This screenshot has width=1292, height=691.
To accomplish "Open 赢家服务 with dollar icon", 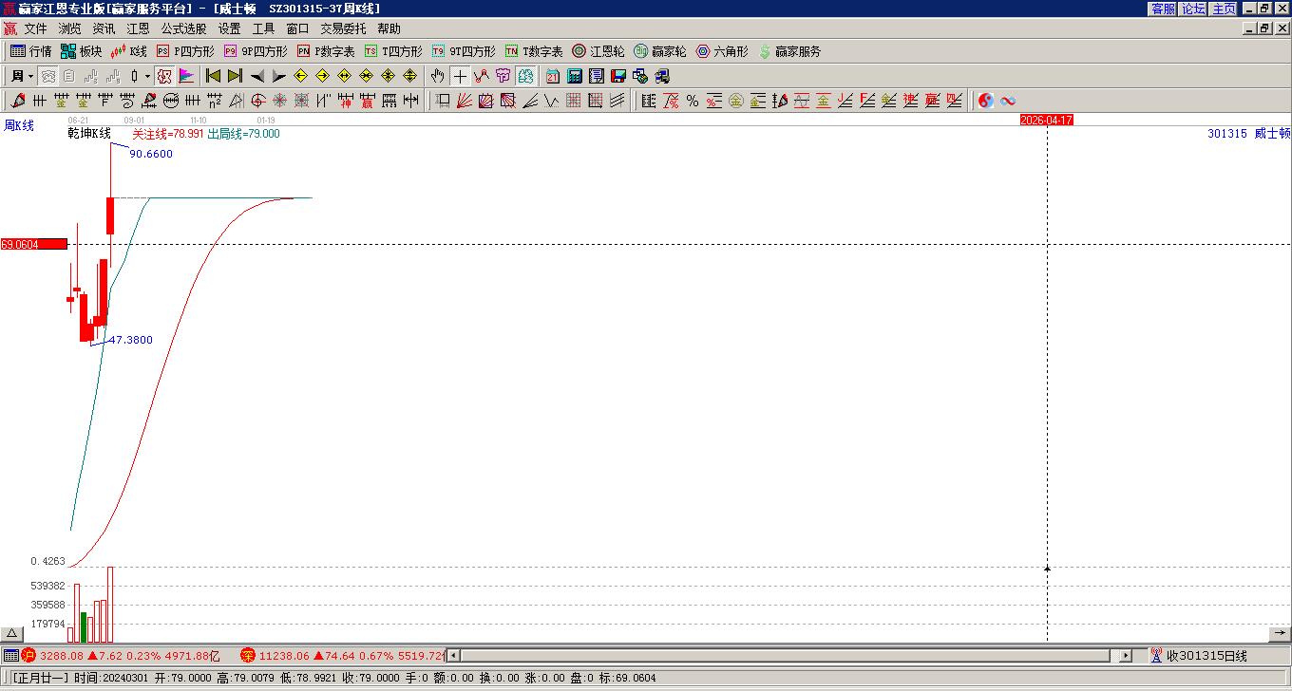I will pyautogui.click(x=789, y=51).
